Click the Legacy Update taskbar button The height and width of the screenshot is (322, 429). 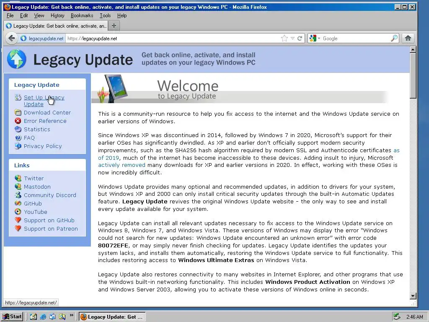point(112,317)
